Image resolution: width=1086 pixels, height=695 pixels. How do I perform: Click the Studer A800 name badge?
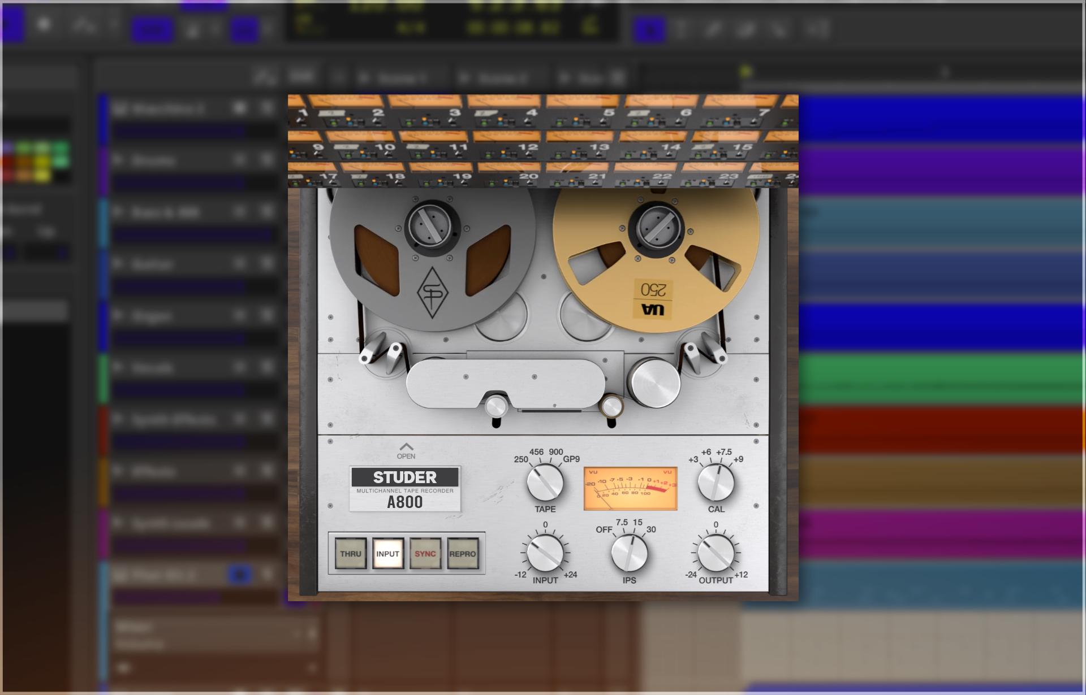(x=405, y=489)
